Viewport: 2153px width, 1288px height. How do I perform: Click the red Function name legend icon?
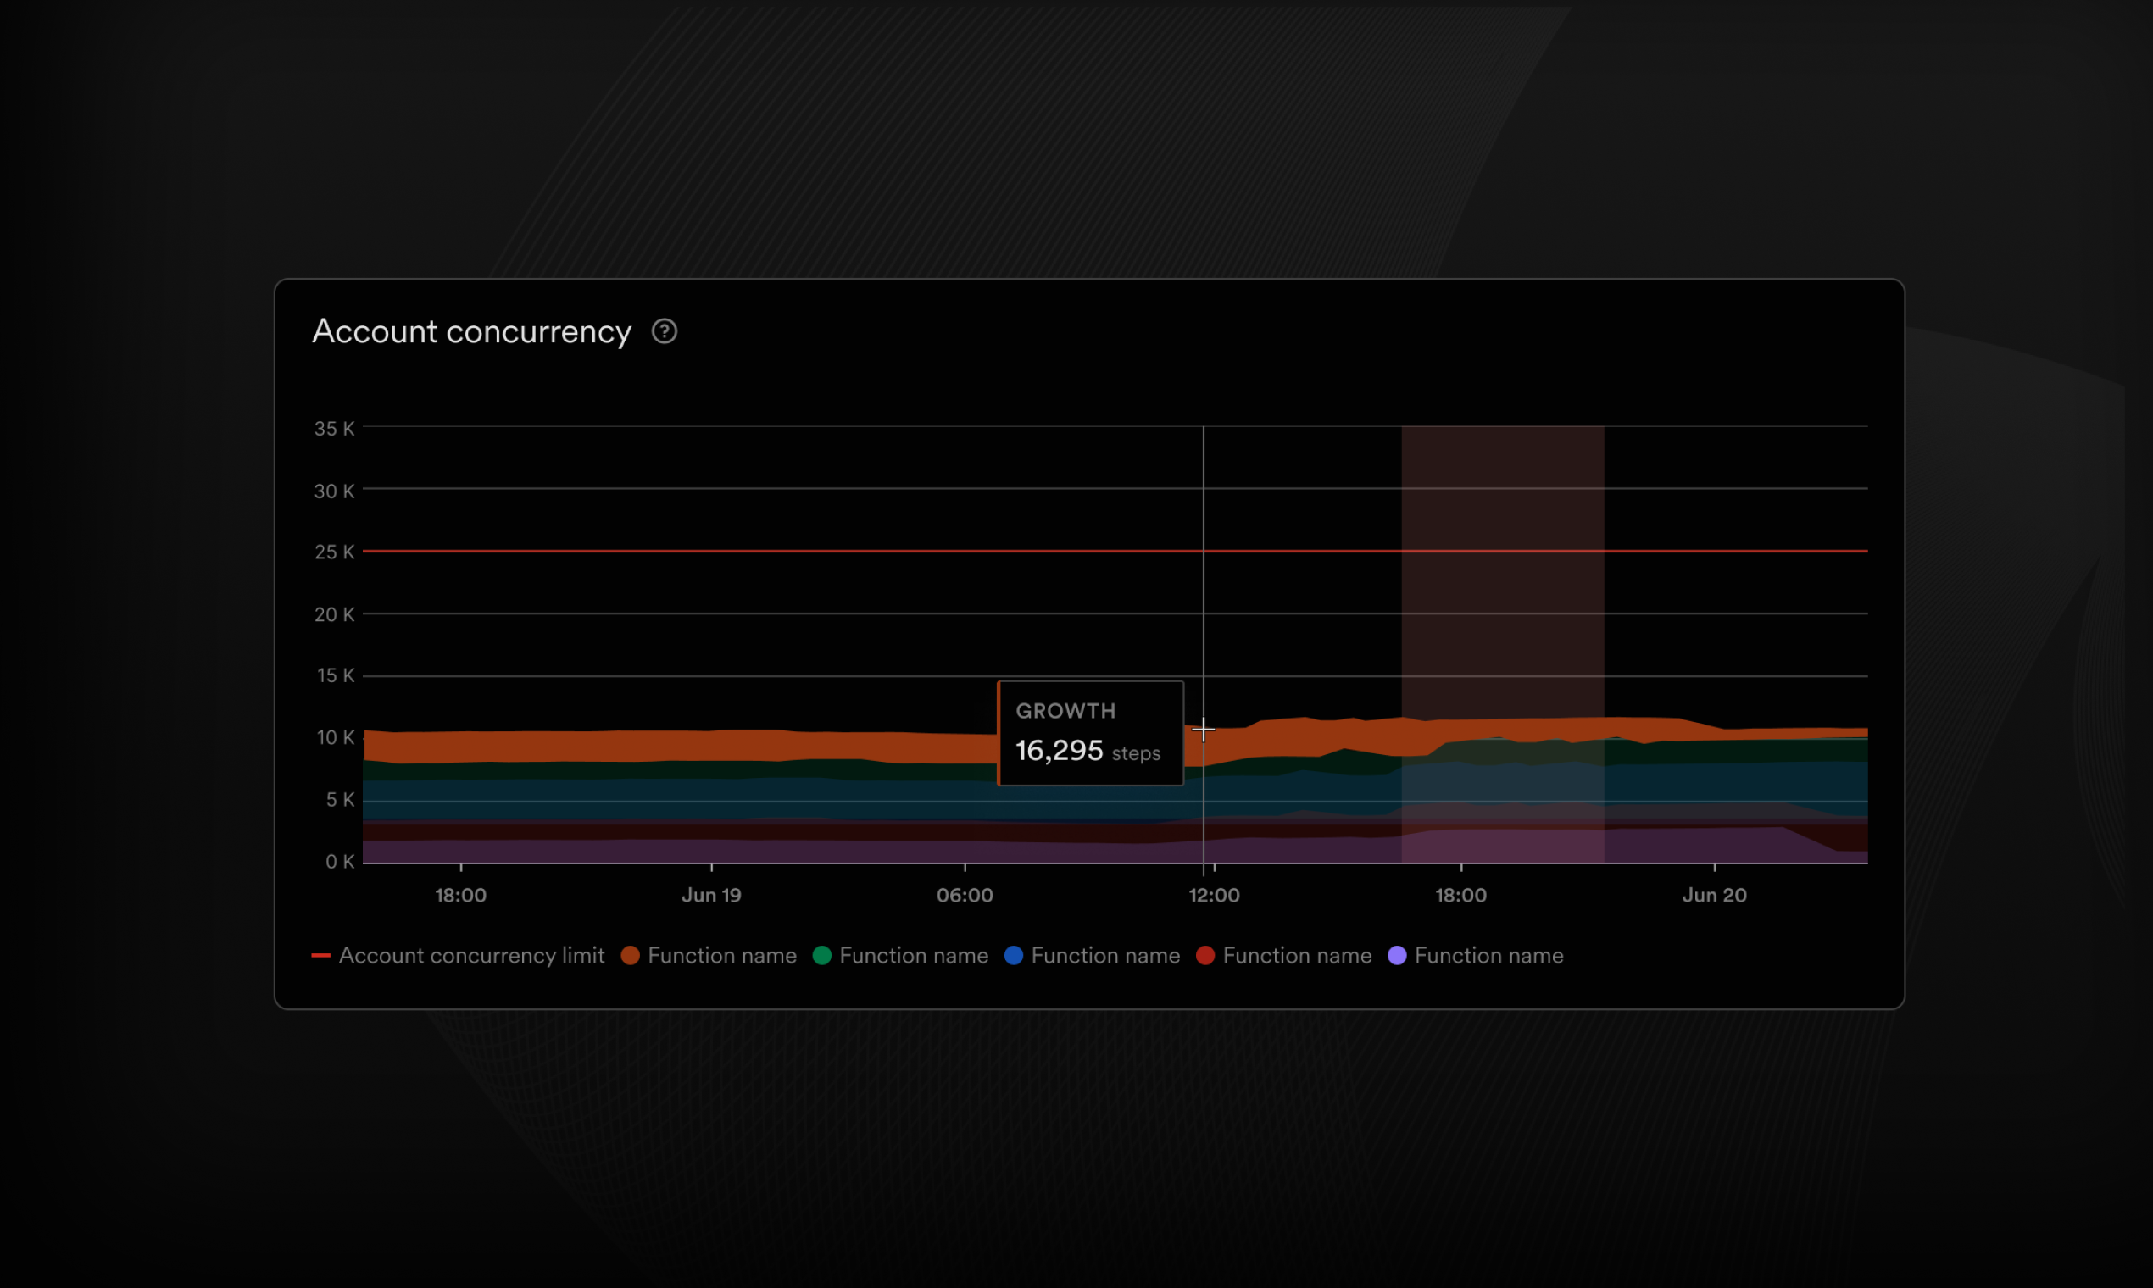(x=1207, y=955)
